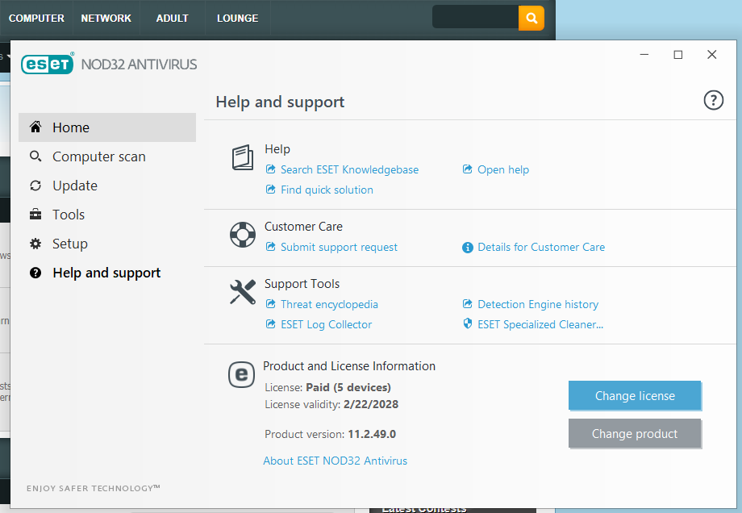Click shield icon beside ESET Specialized Cleaner
Screen dimensions: 742x513
pyautogui.click(x=468, y=323)
